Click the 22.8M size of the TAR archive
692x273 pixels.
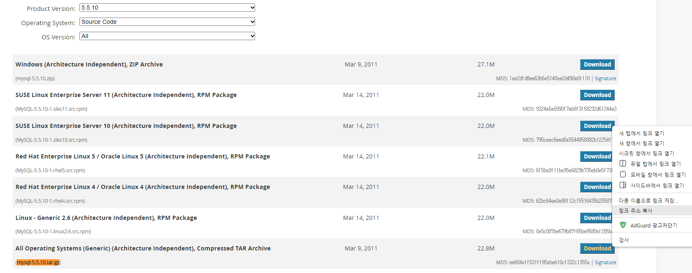tap(486, 248)
